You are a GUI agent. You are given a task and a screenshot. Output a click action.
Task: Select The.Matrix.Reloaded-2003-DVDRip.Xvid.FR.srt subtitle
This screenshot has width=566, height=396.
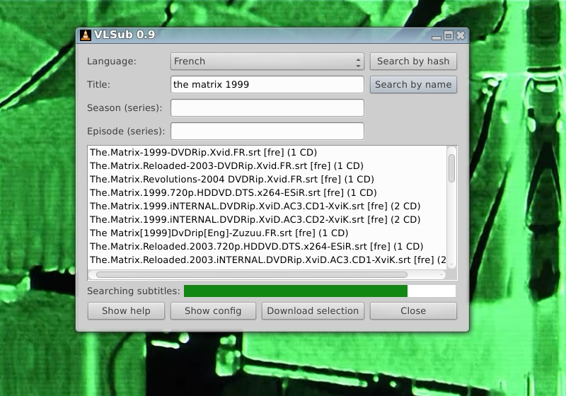[226, 165]
